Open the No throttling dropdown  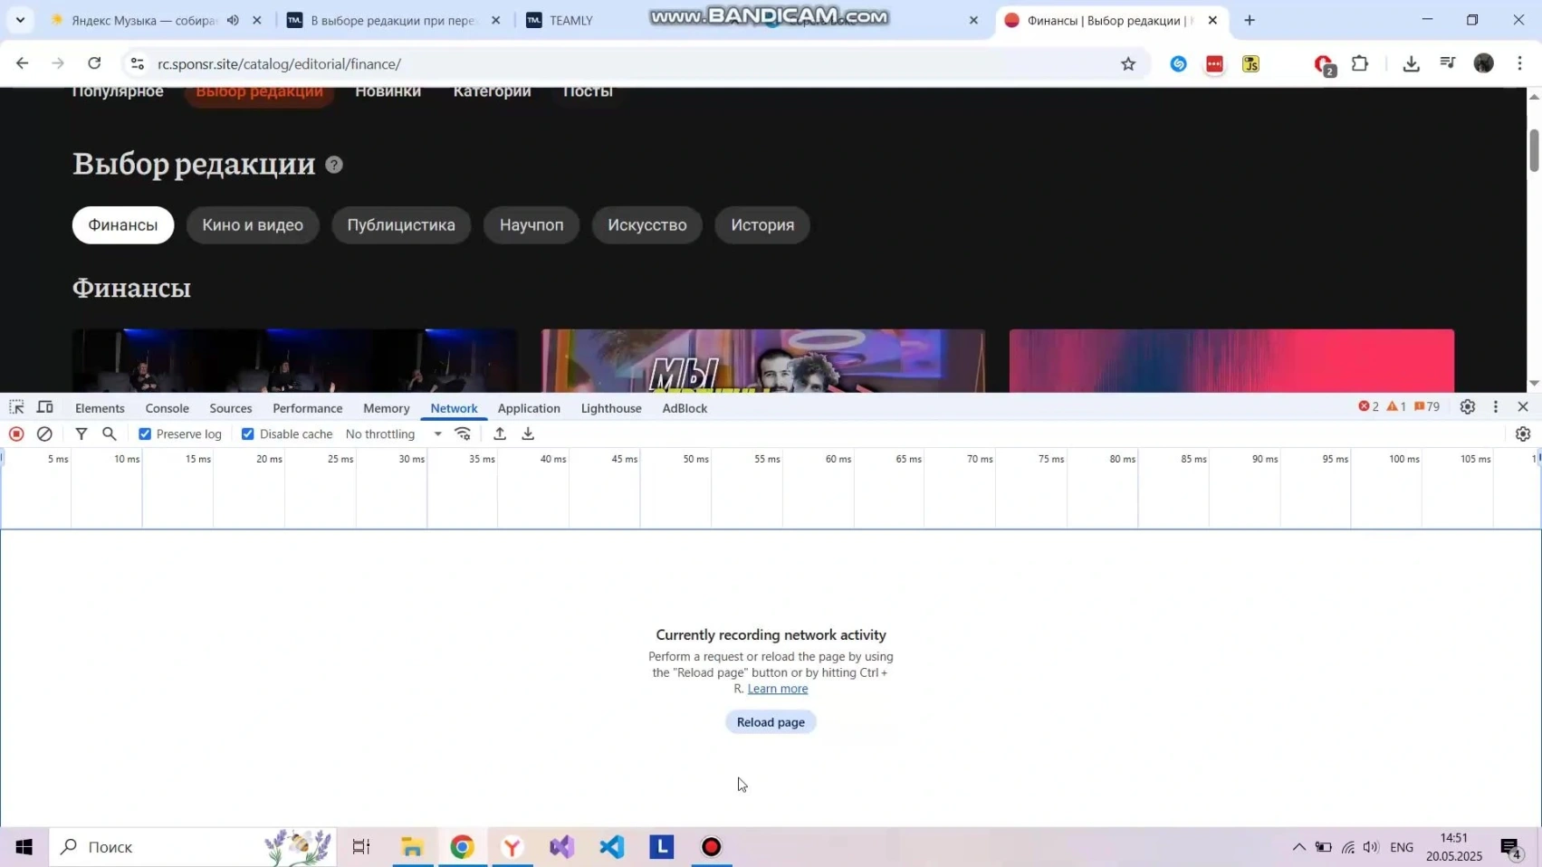click(x=394, y=434)
